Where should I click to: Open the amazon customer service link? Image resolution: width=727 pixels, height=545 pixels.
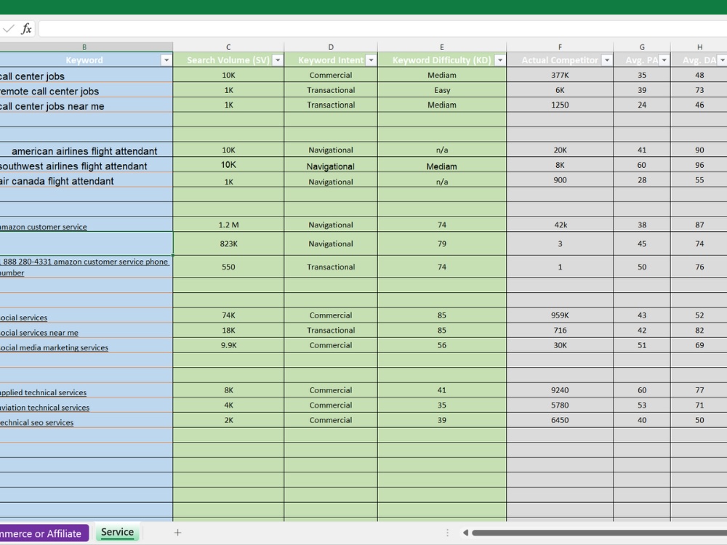[43, 227]
